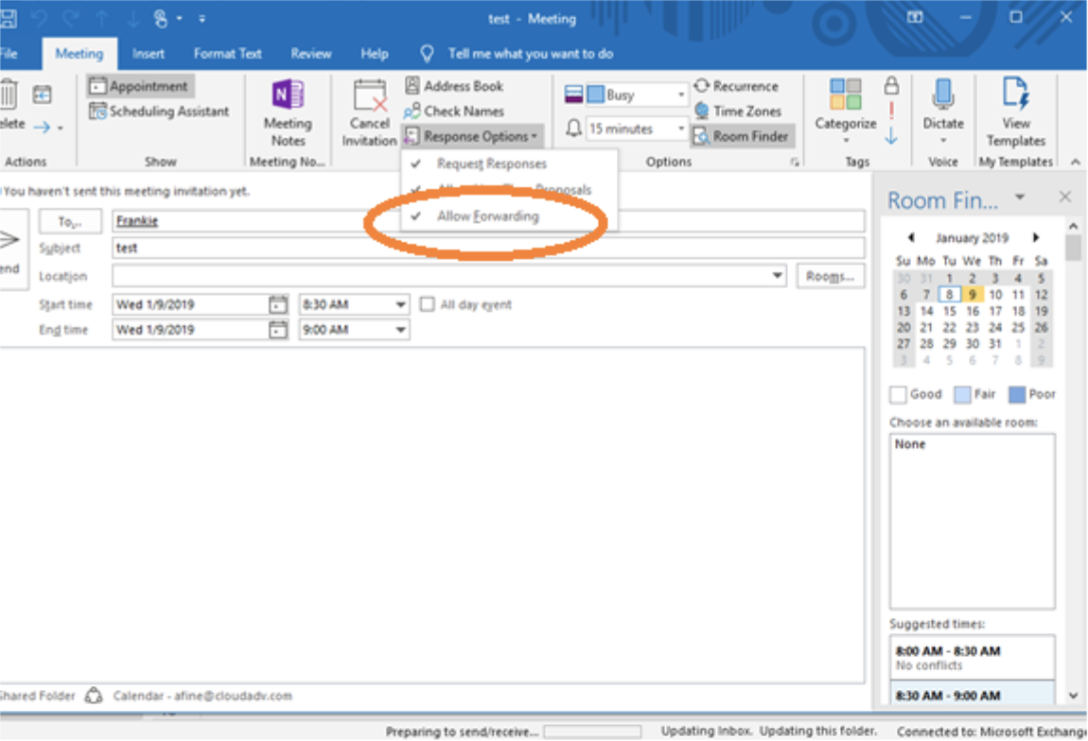Viewport: 1088px width, 741px height.
Task: Expand the End time 9:00 AM dropdown
Action: click(400, 330)
